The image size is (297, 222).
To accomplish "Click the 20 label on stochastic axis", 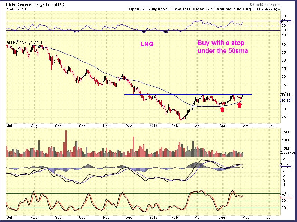I will (x=284, y=208).
